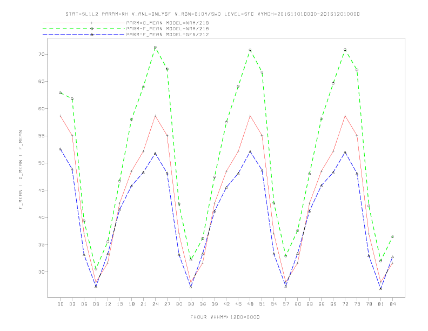
Task: Click x-axis tick label 51
Action: [262, 304]
